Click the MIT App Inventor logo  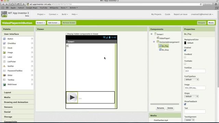[4, 14]
